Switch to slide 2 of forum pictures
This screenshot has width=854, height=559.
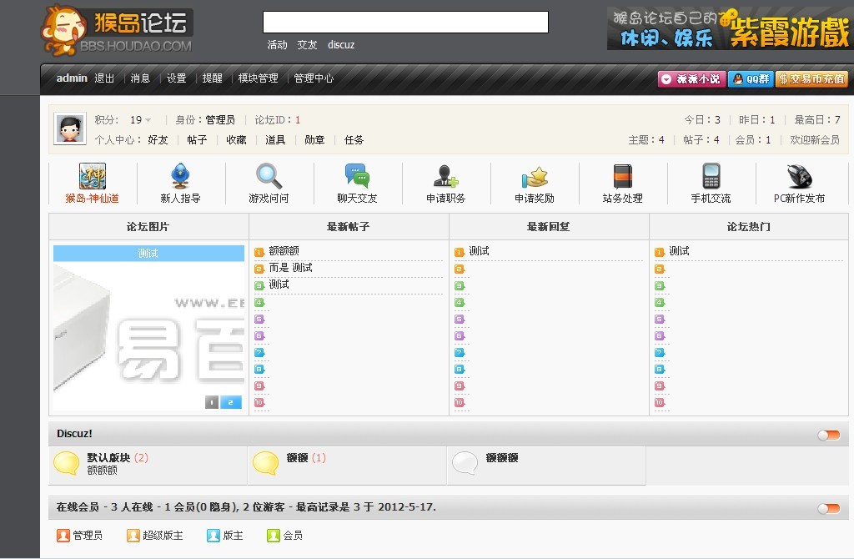[231, 402]
